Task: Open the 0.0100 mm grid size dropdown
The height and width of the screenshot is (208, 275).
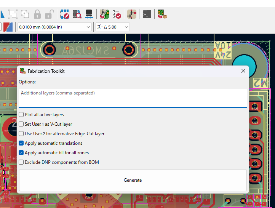Action: tap(54, 27)
